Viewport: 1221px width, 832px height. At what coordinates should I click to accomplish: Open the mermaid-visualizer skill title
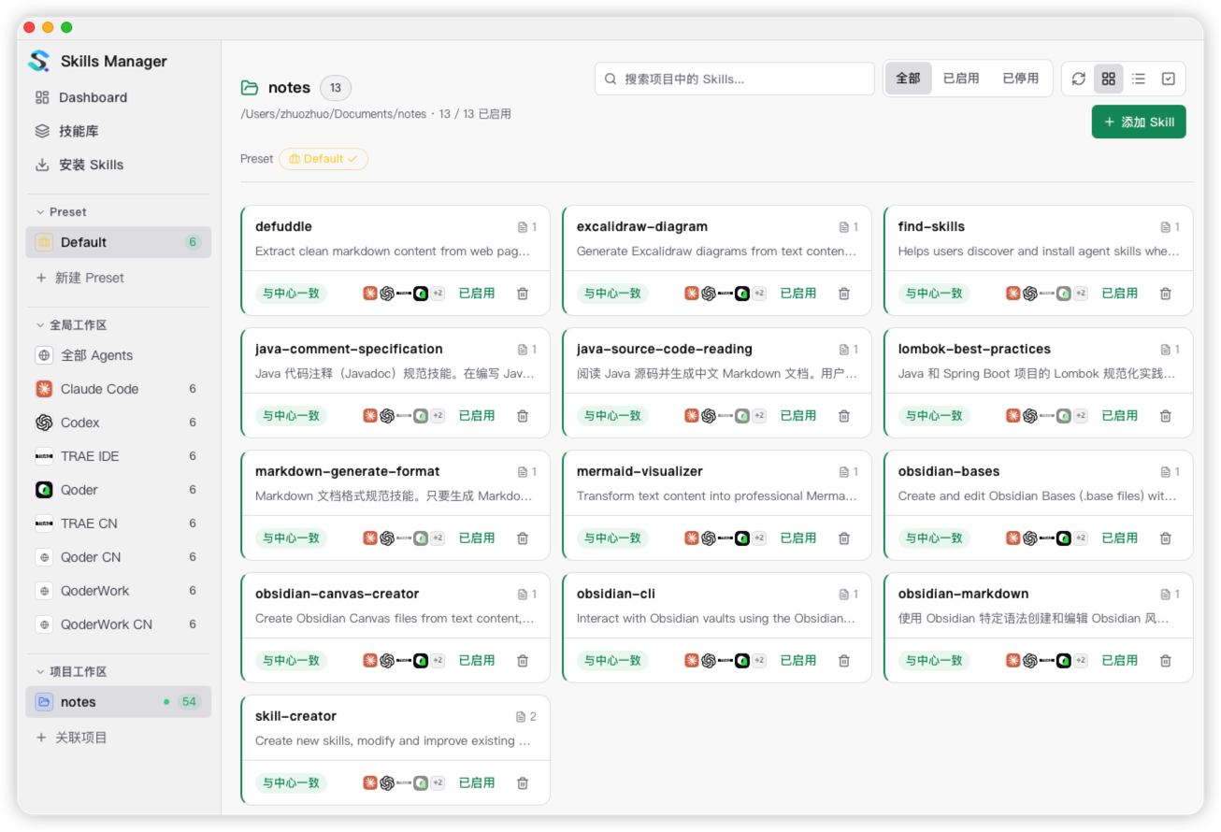point(639,471)
